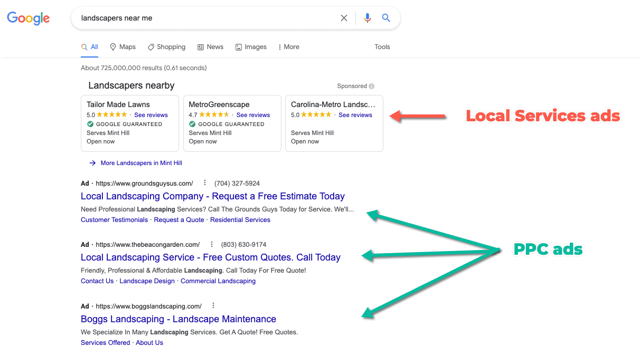Click the Google Guaranteed badge for Tailor Made Lawns
This screenshot has height=356, width=640.
pyautogui.click(x=90, y=124)
